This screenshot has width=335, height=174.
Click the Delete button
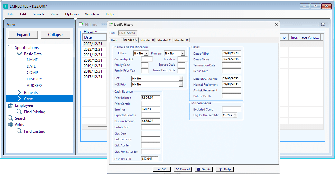[x=204, y=169]
